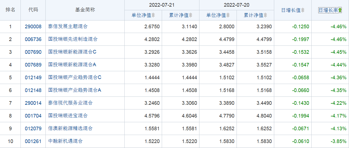Open 中融新机遇混合 fund page
This screenshot has height=148, width=349.
click(65, 141)
